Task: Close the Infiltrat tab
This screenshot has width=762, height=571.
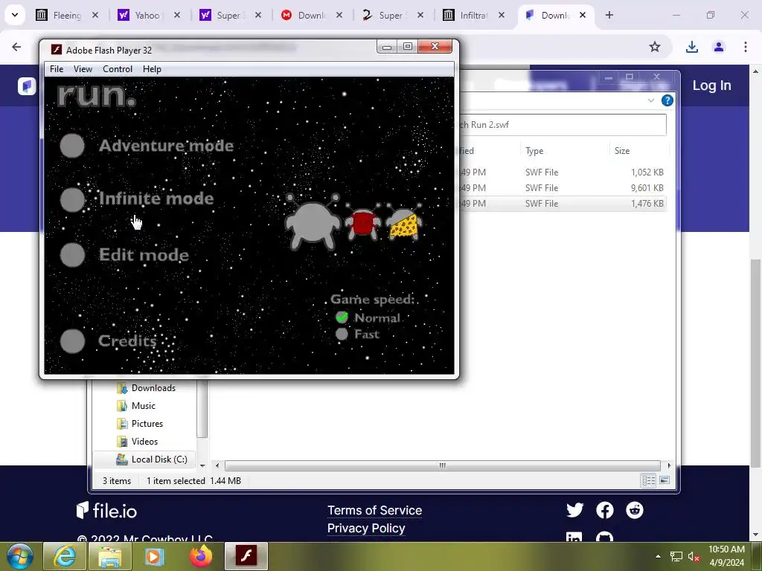Action: 502,15
